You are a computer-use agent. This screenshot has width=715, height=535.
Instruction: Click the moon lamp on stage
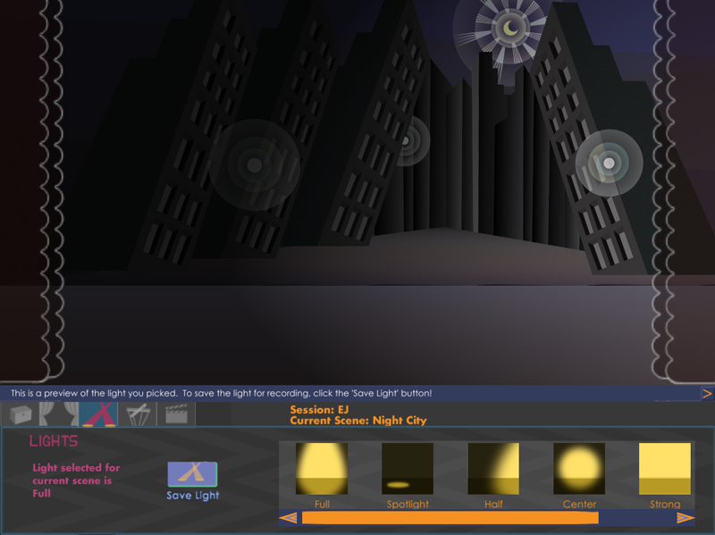(509, 29)
